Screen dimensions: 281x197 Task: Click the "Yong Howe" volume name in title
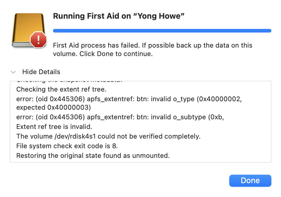click(x=160, y=16)
